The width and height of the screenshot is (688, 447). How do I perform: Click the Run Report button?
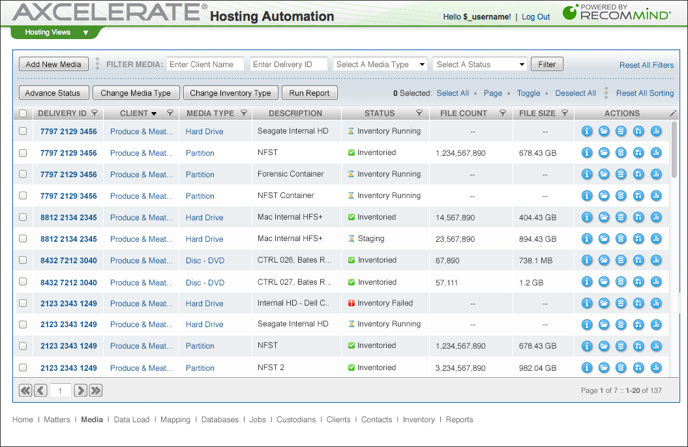click(309, 93)
